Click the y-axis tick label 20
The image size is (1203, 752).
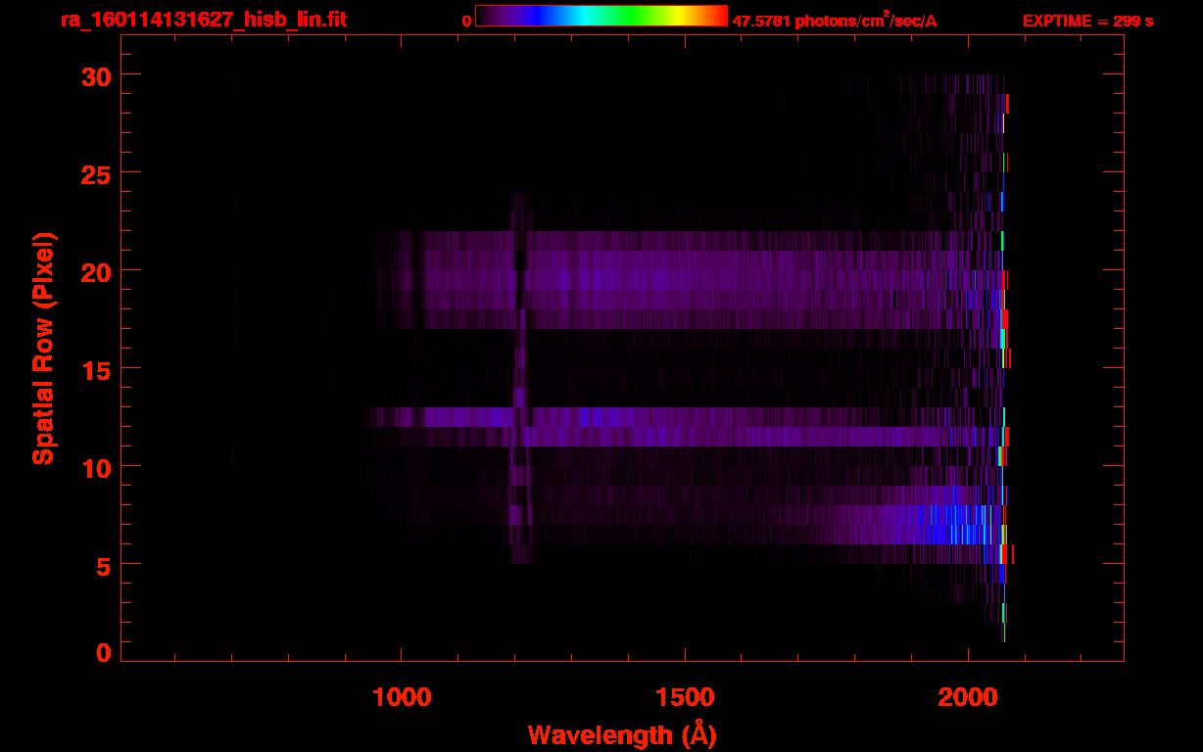tap(96, 271)
